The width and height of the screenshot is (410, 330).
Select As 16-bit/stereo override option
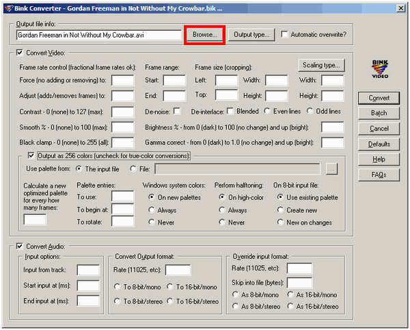(x=290, y=306)
